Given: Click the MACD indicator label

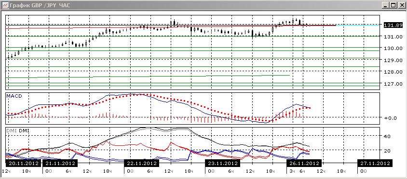Looking at the screenshot, I should click(14, 96).
